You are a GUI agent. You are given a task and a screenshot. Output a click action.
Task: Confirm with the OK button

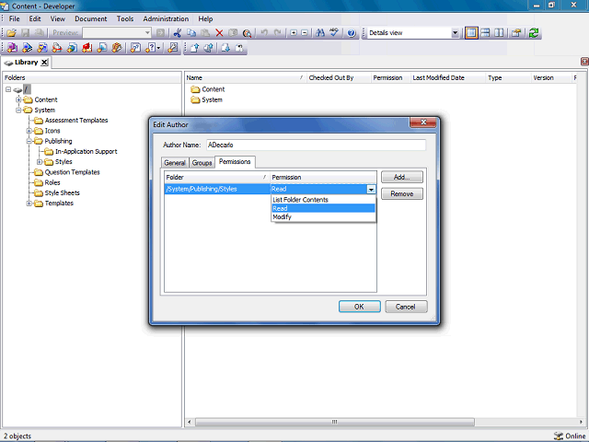359,307
